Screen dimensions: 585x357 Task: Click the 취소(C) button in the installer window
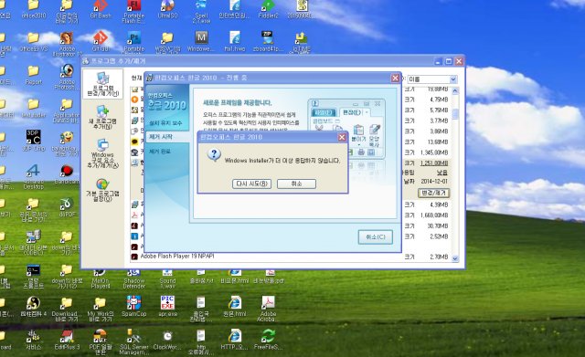(376, 237)
